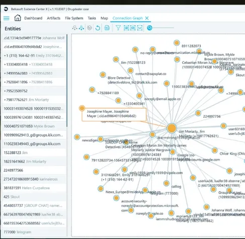This screenshot has width=245, height=239.
Task: Click the slider track right of the handle
Action: pyautogui.click(x=163, y=28)
